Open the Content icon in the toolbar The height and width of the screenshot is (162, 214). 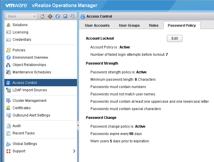(65, 16)
